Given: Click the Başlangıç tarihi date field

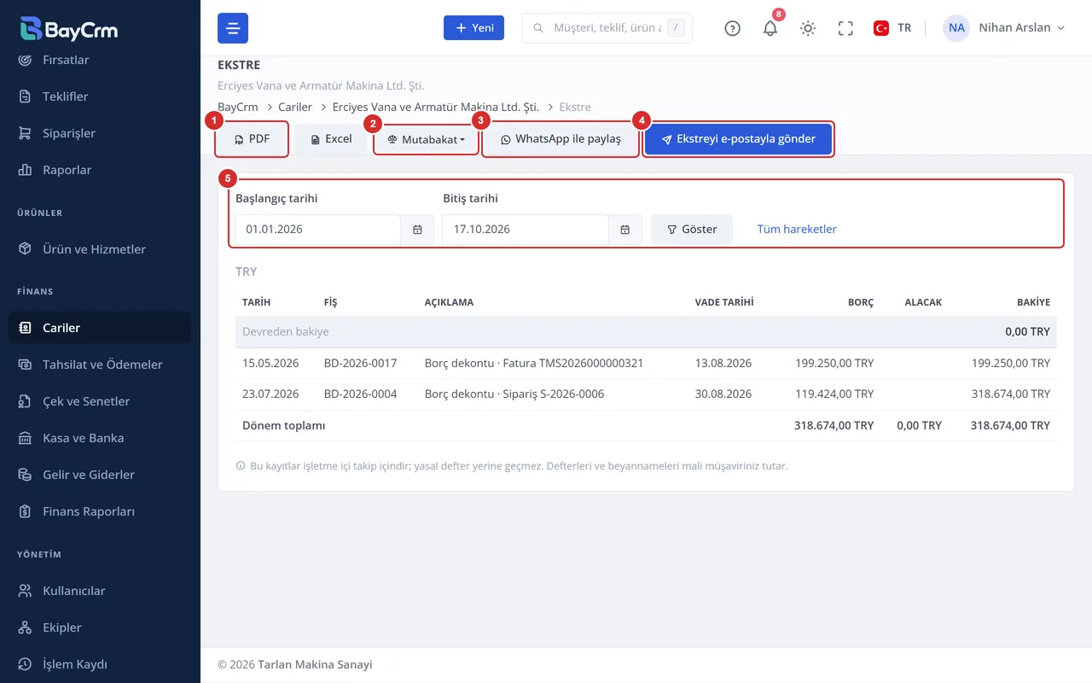Looking at the screenshot, I should coord(317,230).
